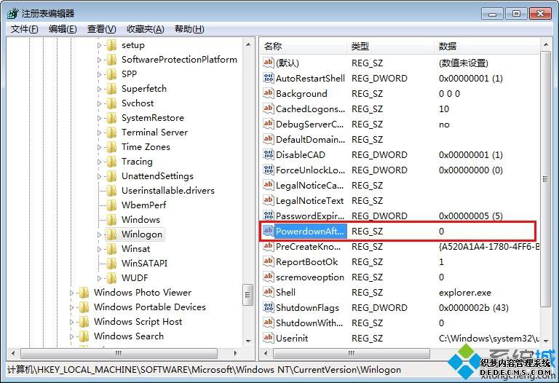This screenshot has width=559, height=383.
Task: Expand the SPP key node
Action: [x=100, y=74]
